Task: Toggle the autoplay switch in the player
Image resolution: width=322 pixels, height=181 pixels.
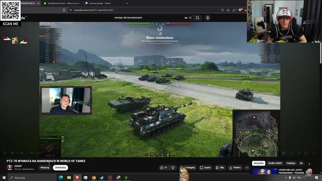Action: point(284,153)
